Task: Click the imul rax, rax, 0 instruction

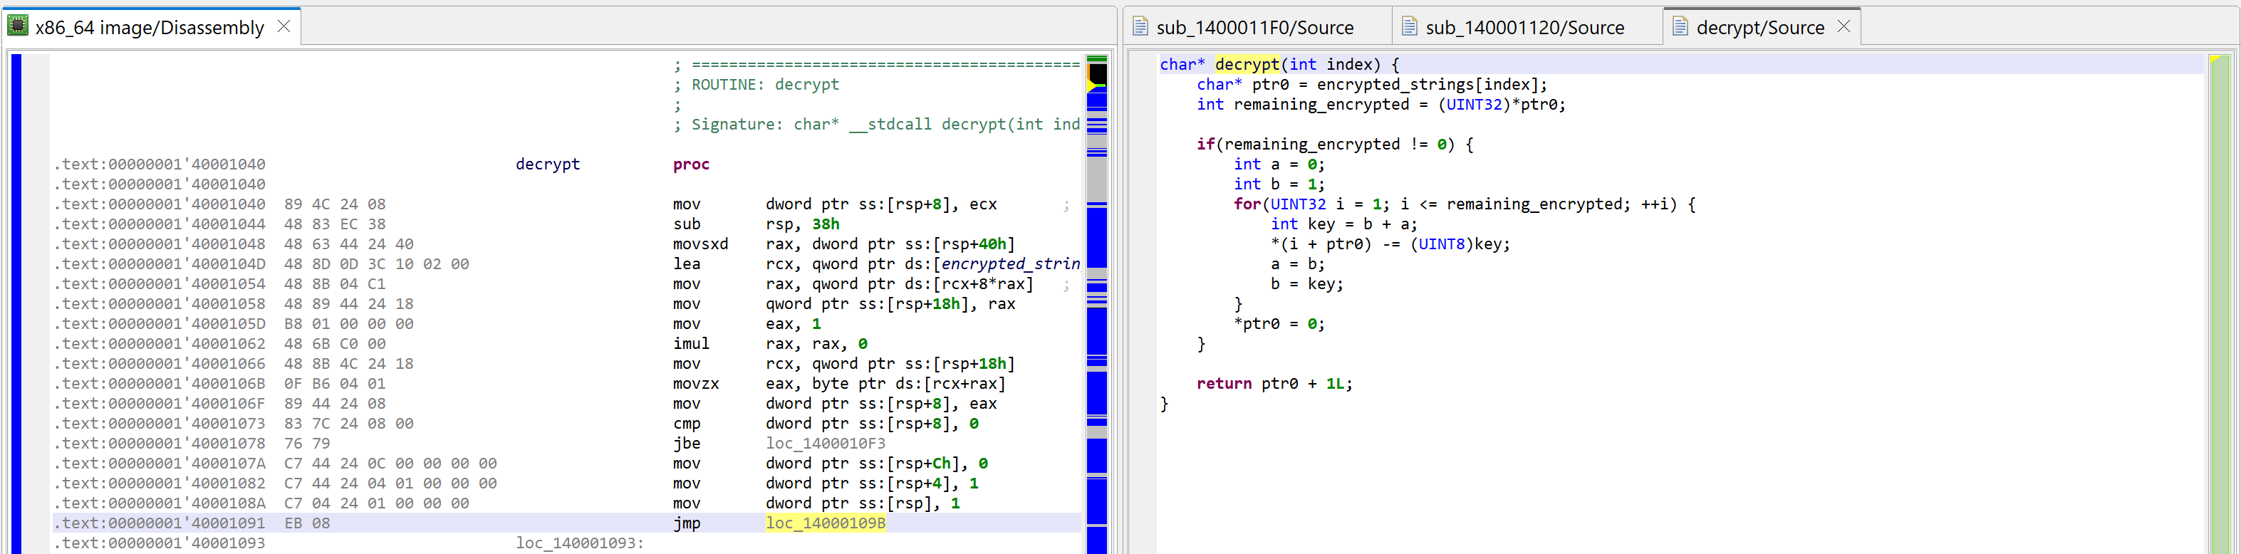Action: click(x=770, y=343)
